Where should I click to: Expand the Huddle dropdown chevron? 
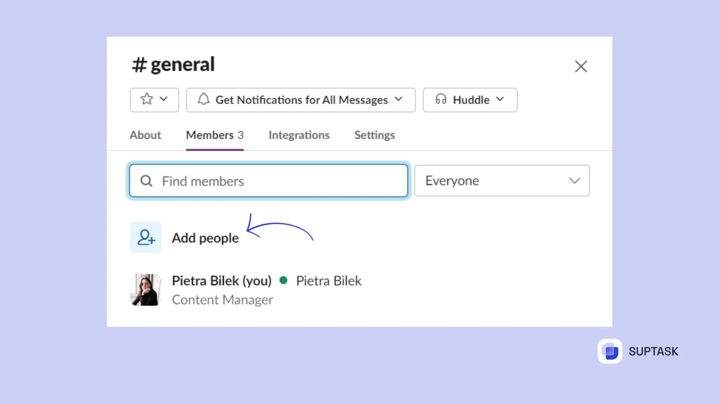click(499, 100)
